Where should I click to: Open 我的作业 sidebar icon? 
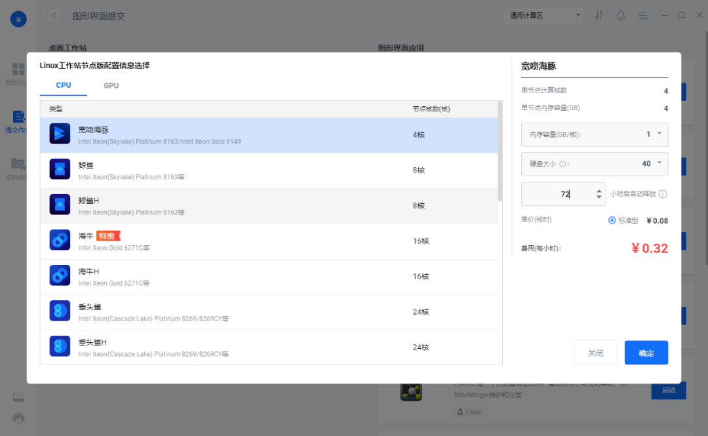click(18, 69)
